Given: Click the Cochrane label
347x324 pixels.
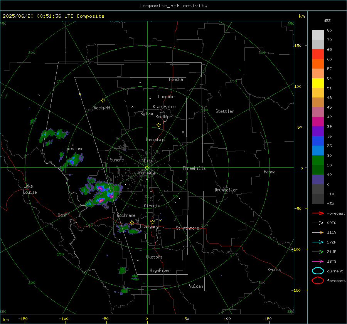Looking at the screenshot, I should click(x=126, y=215).
